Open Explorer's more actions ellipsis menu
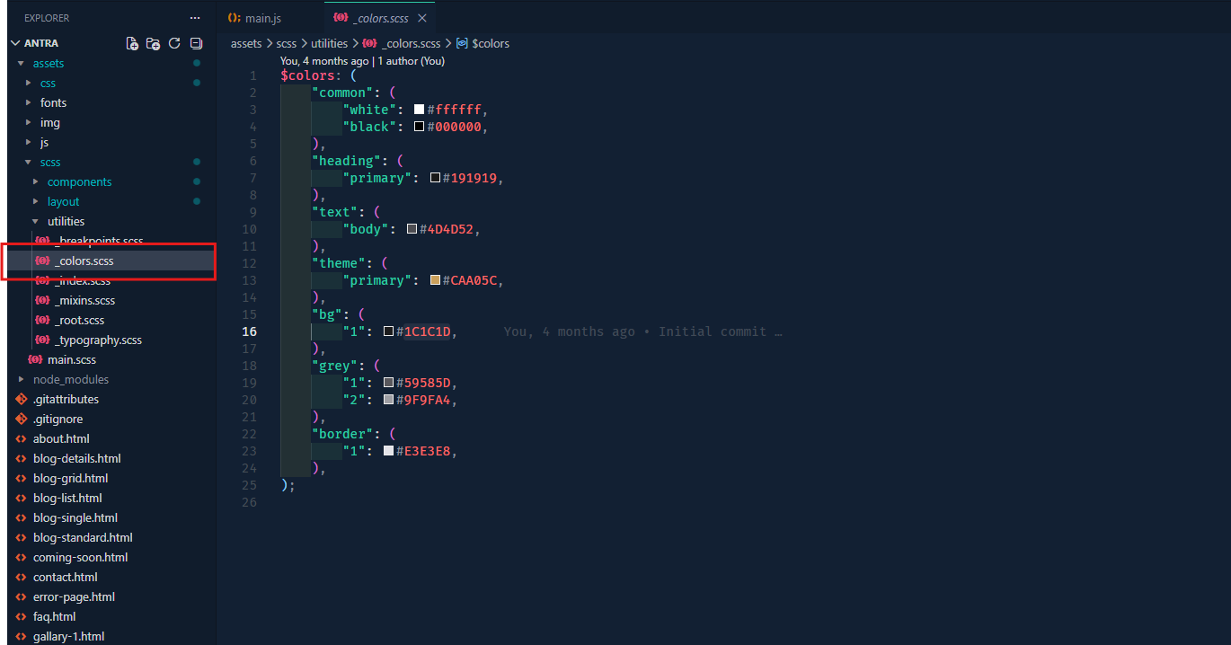 coord(195,18)
